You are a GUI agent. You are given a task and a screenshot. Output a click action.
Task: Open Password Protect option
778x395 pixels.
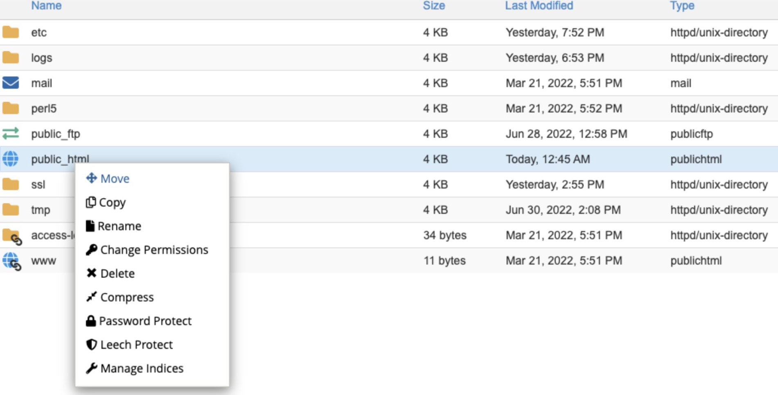pyautogui.click(x=139, y=321)
